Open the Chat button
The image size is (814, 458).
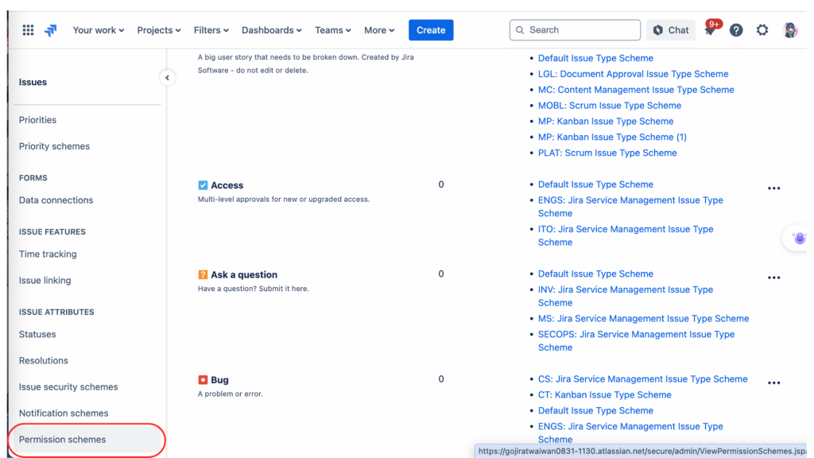[x=671, y=30]
